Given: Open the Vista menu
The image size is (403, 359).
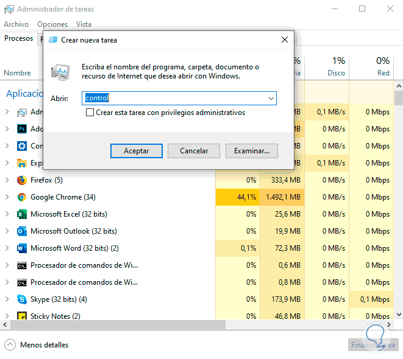Looking at the screenshot, I should click(84, 24).
